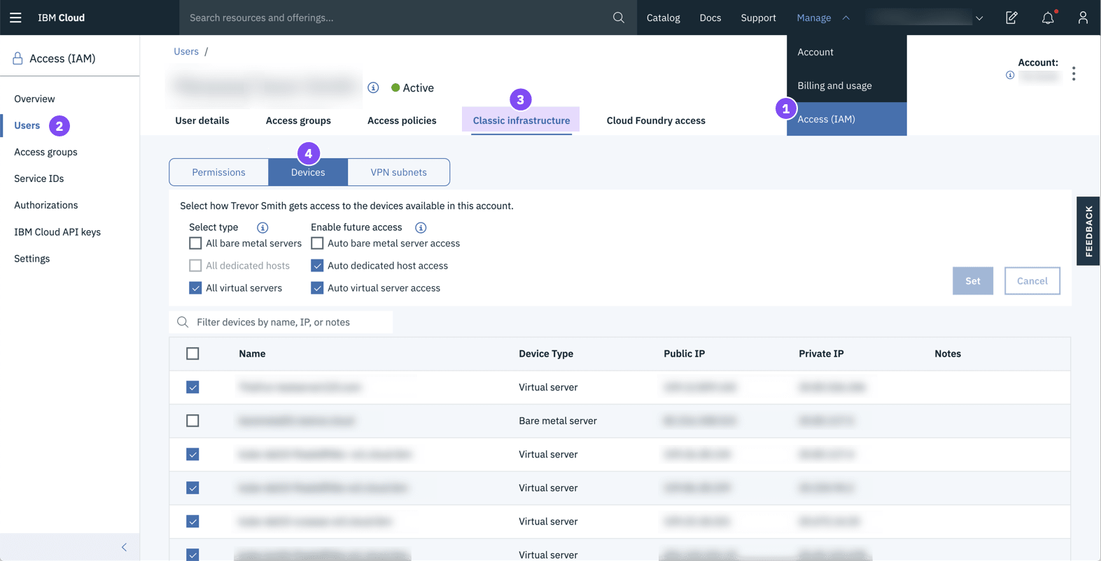The image size is (1101, 561).
Task: Open the VPN subnets sub-tab
Action: pyautogui.click(x=399, y=172)
